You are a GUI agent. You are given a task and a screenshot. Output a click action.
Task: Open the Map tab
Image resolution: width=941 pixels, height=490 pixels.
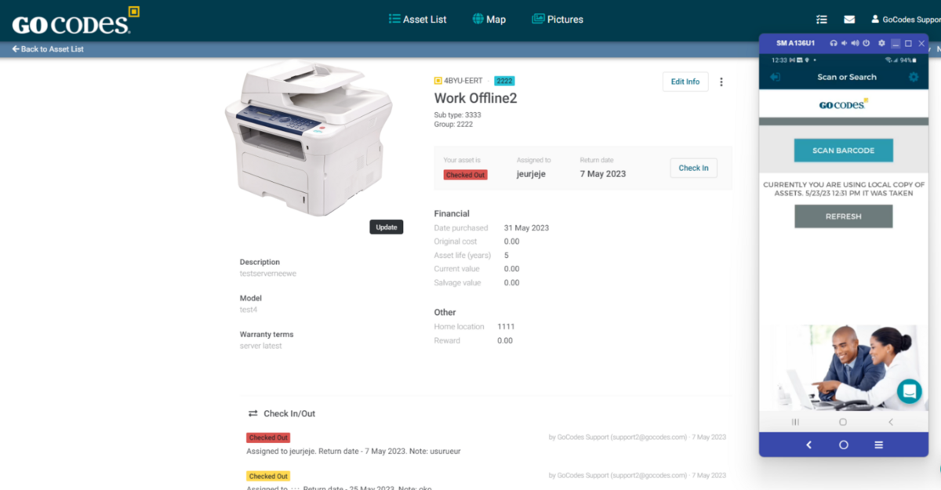click(489, 20)
